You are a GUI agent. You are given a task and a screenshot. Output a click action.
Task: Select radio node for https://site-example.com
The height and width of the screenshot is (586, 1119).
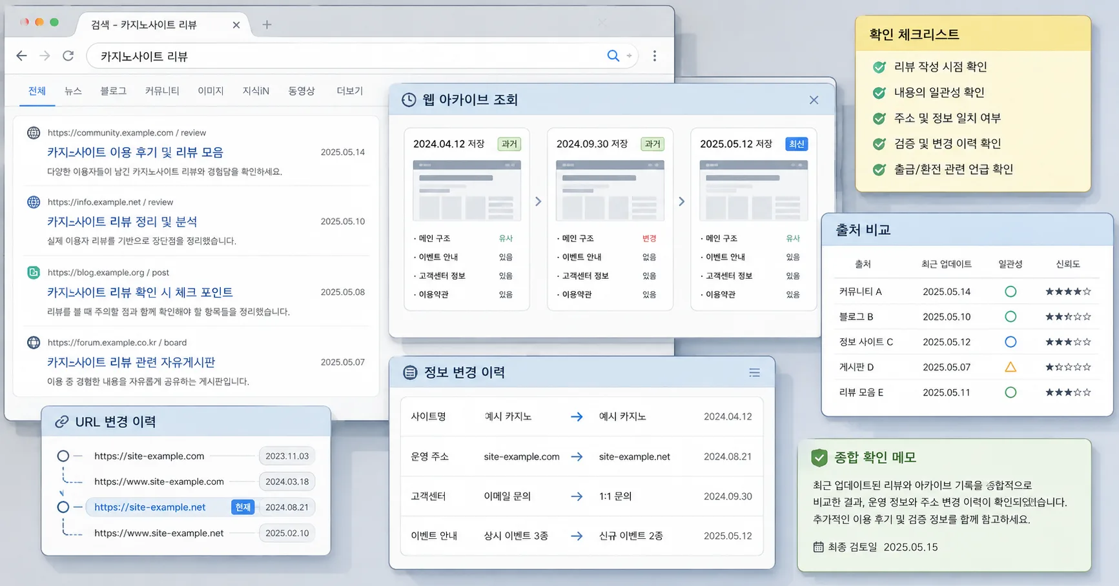point(63,456)
